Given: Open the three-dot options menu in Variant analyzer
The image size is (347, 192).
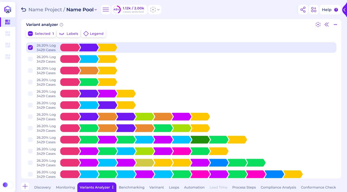Looking at the screenshot, I should coord(335,25).
